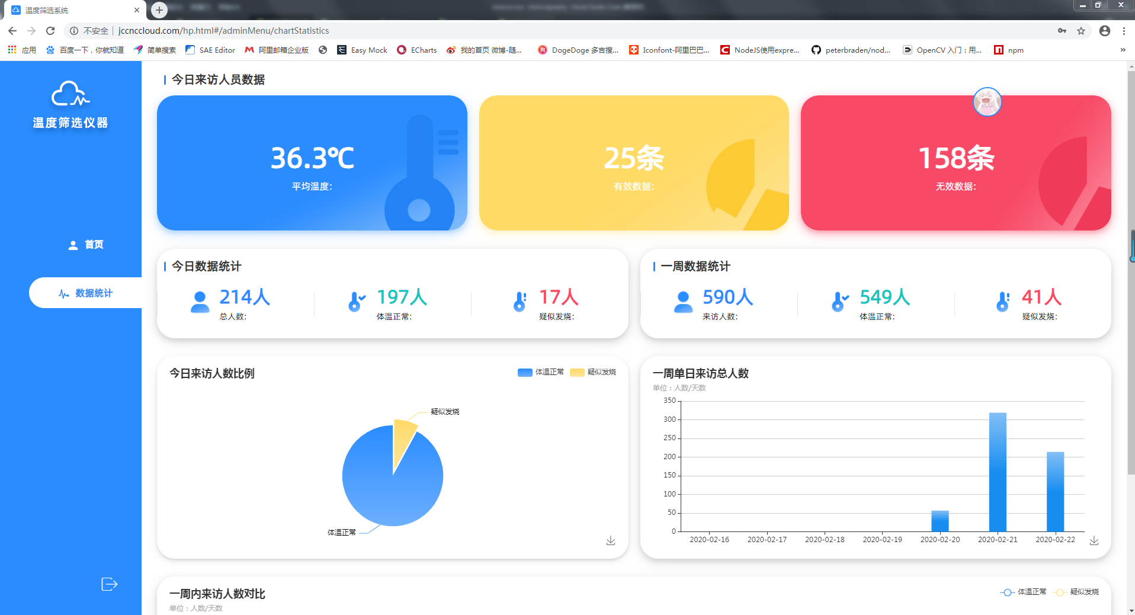This screenshot has width=1135, height=615.
Task: Toggle 疑似发烧 legend in pie chart
Action: coord(593,372)
